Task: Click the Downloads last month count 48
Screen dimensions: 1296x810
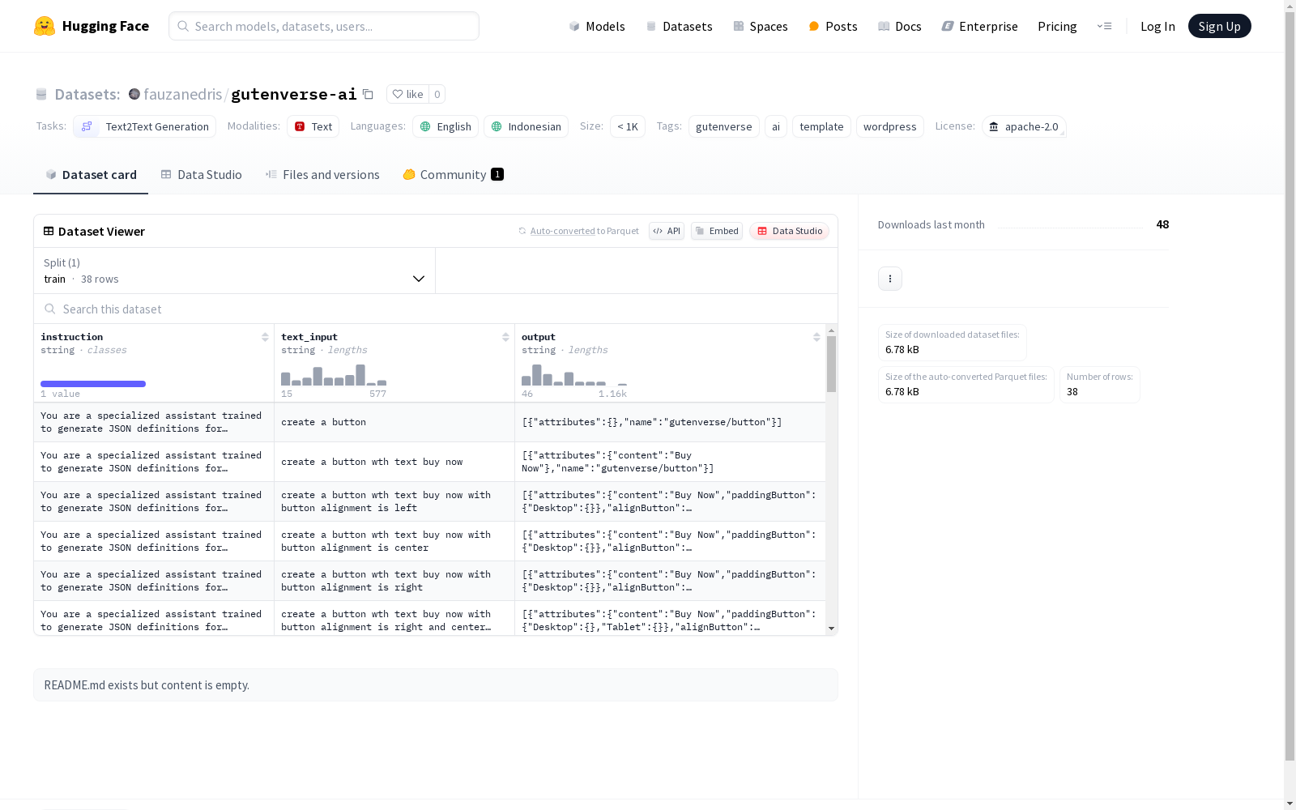Action: click(x=1162, y=224)
